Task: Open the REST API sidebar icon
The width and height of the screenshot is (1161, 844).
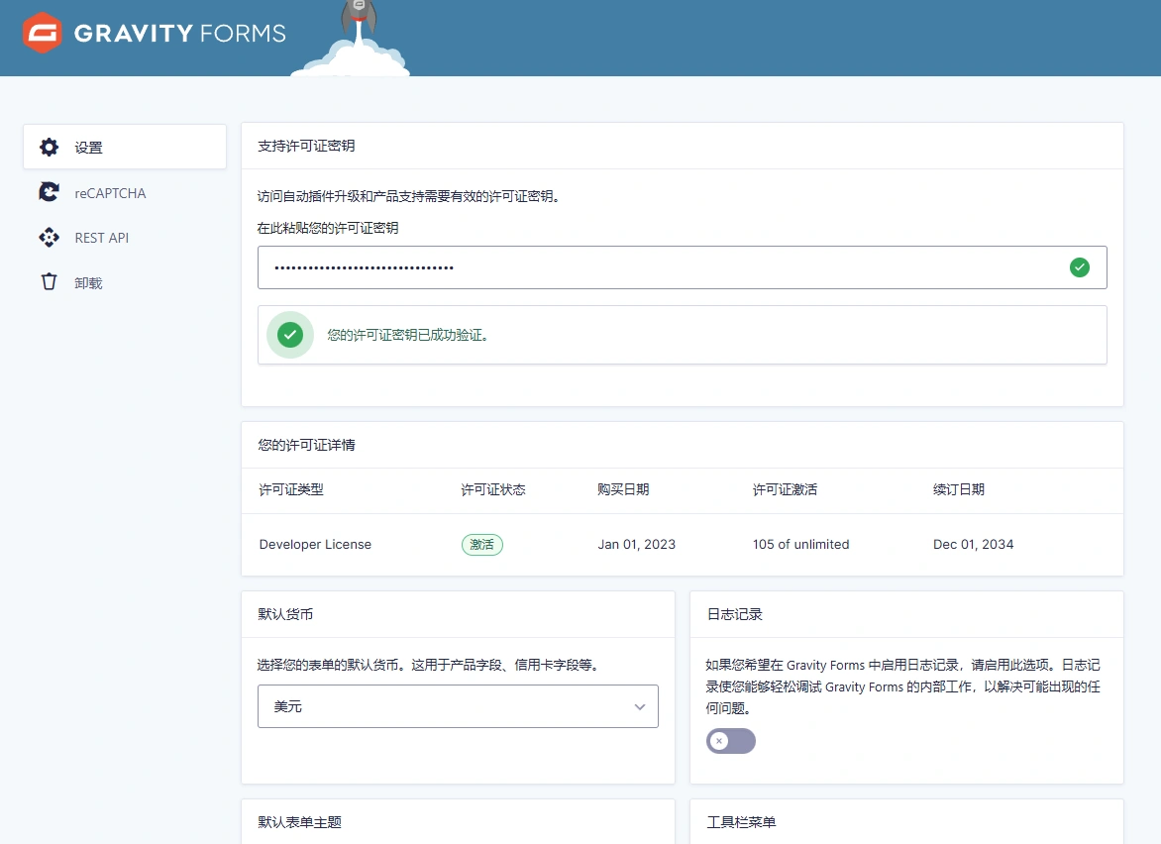Action: click(x=49, y=238)
